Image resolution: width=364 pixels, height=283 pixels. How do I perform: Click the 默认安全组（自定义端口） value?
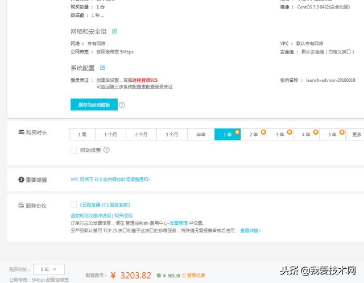(328, 52)
